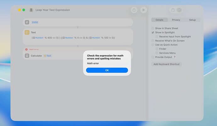Open the action library icon

(x=173, y=10)
